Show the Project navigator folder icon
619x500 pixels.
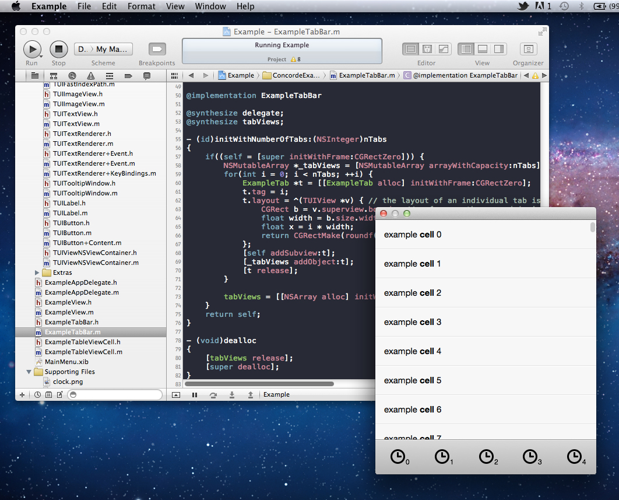click(x=35, y=75)
